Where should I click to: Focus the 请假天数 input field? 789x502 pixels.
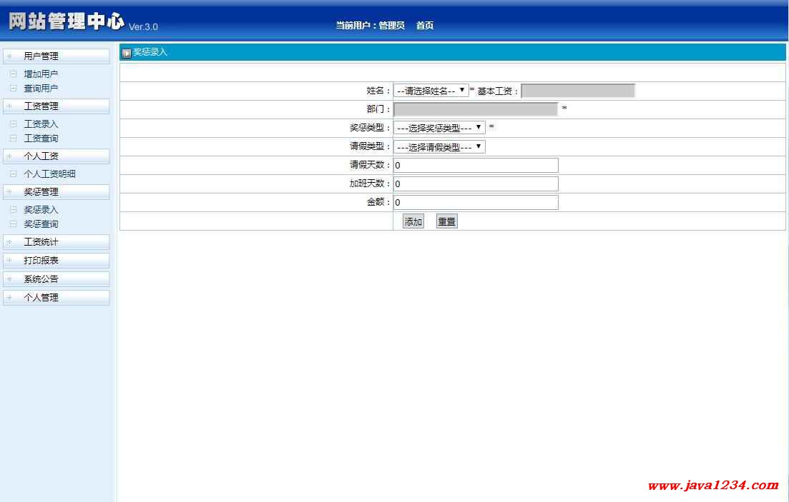(476, 166)
